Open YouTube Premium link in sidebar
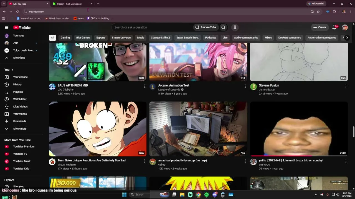Viewport: 355px width, 199px height. (23, 147)
